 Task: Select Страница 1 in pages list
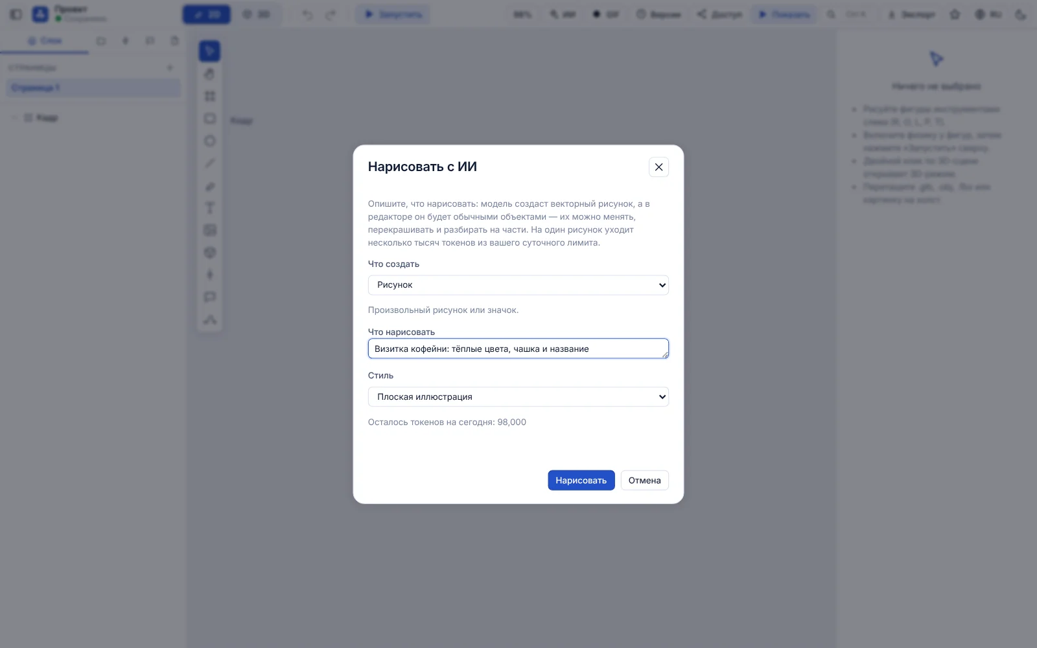coord(93,88)
